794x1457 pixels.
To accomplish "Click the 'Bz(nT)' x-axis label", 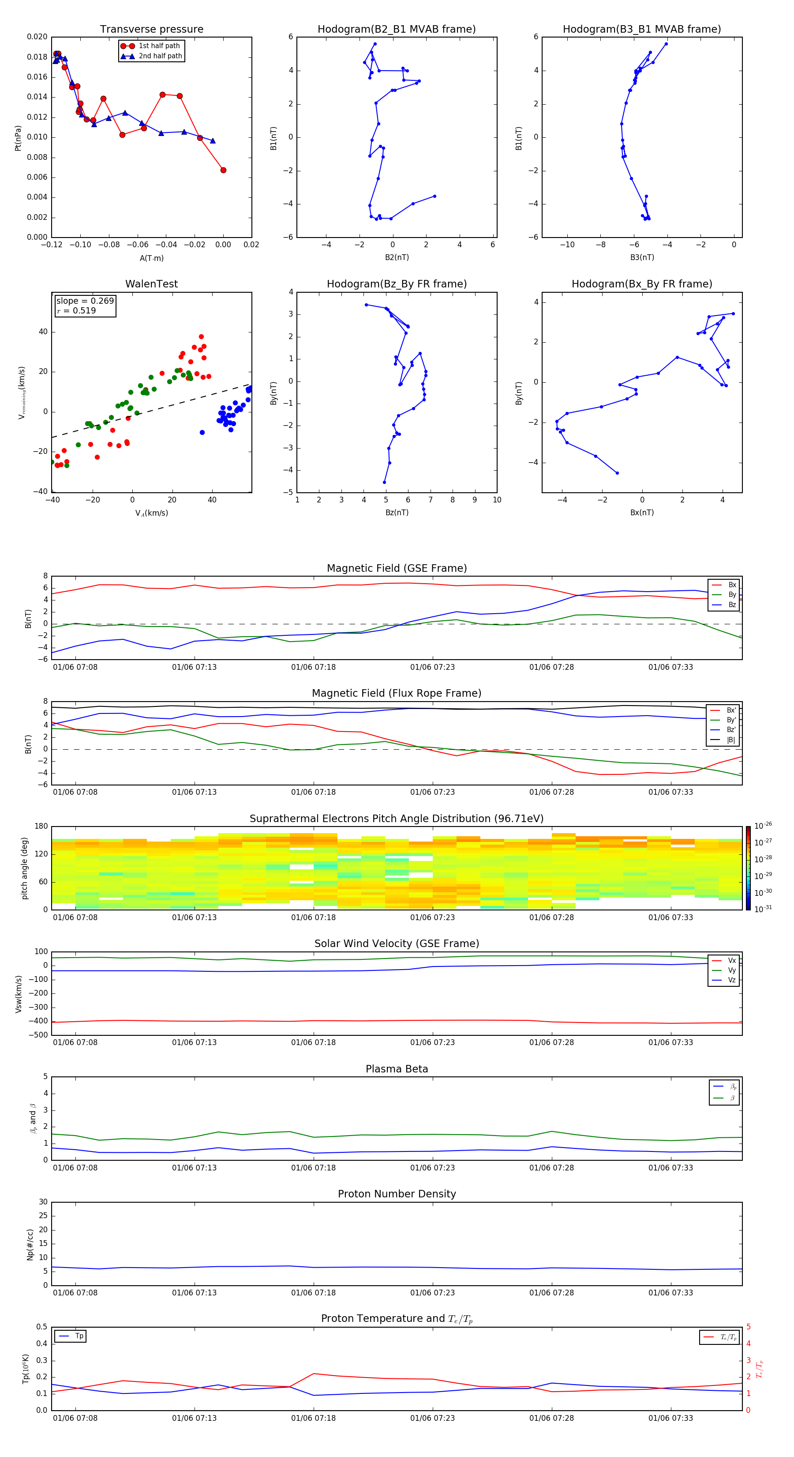I will coord(397,513).
